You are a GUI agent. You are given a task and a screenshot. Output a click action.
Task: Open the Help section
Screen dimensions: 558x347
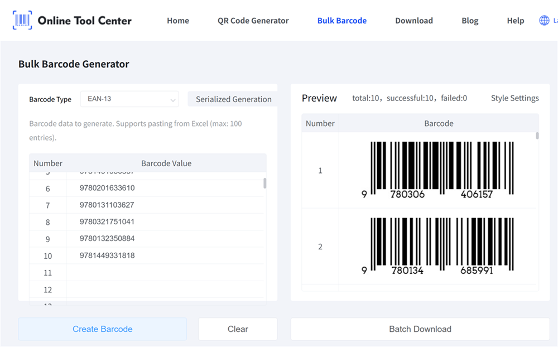[515, 20]
